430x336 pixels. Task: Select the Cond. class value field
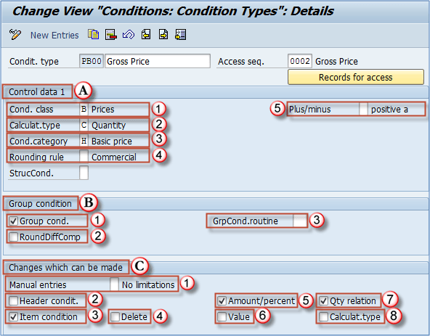point(84,110)
